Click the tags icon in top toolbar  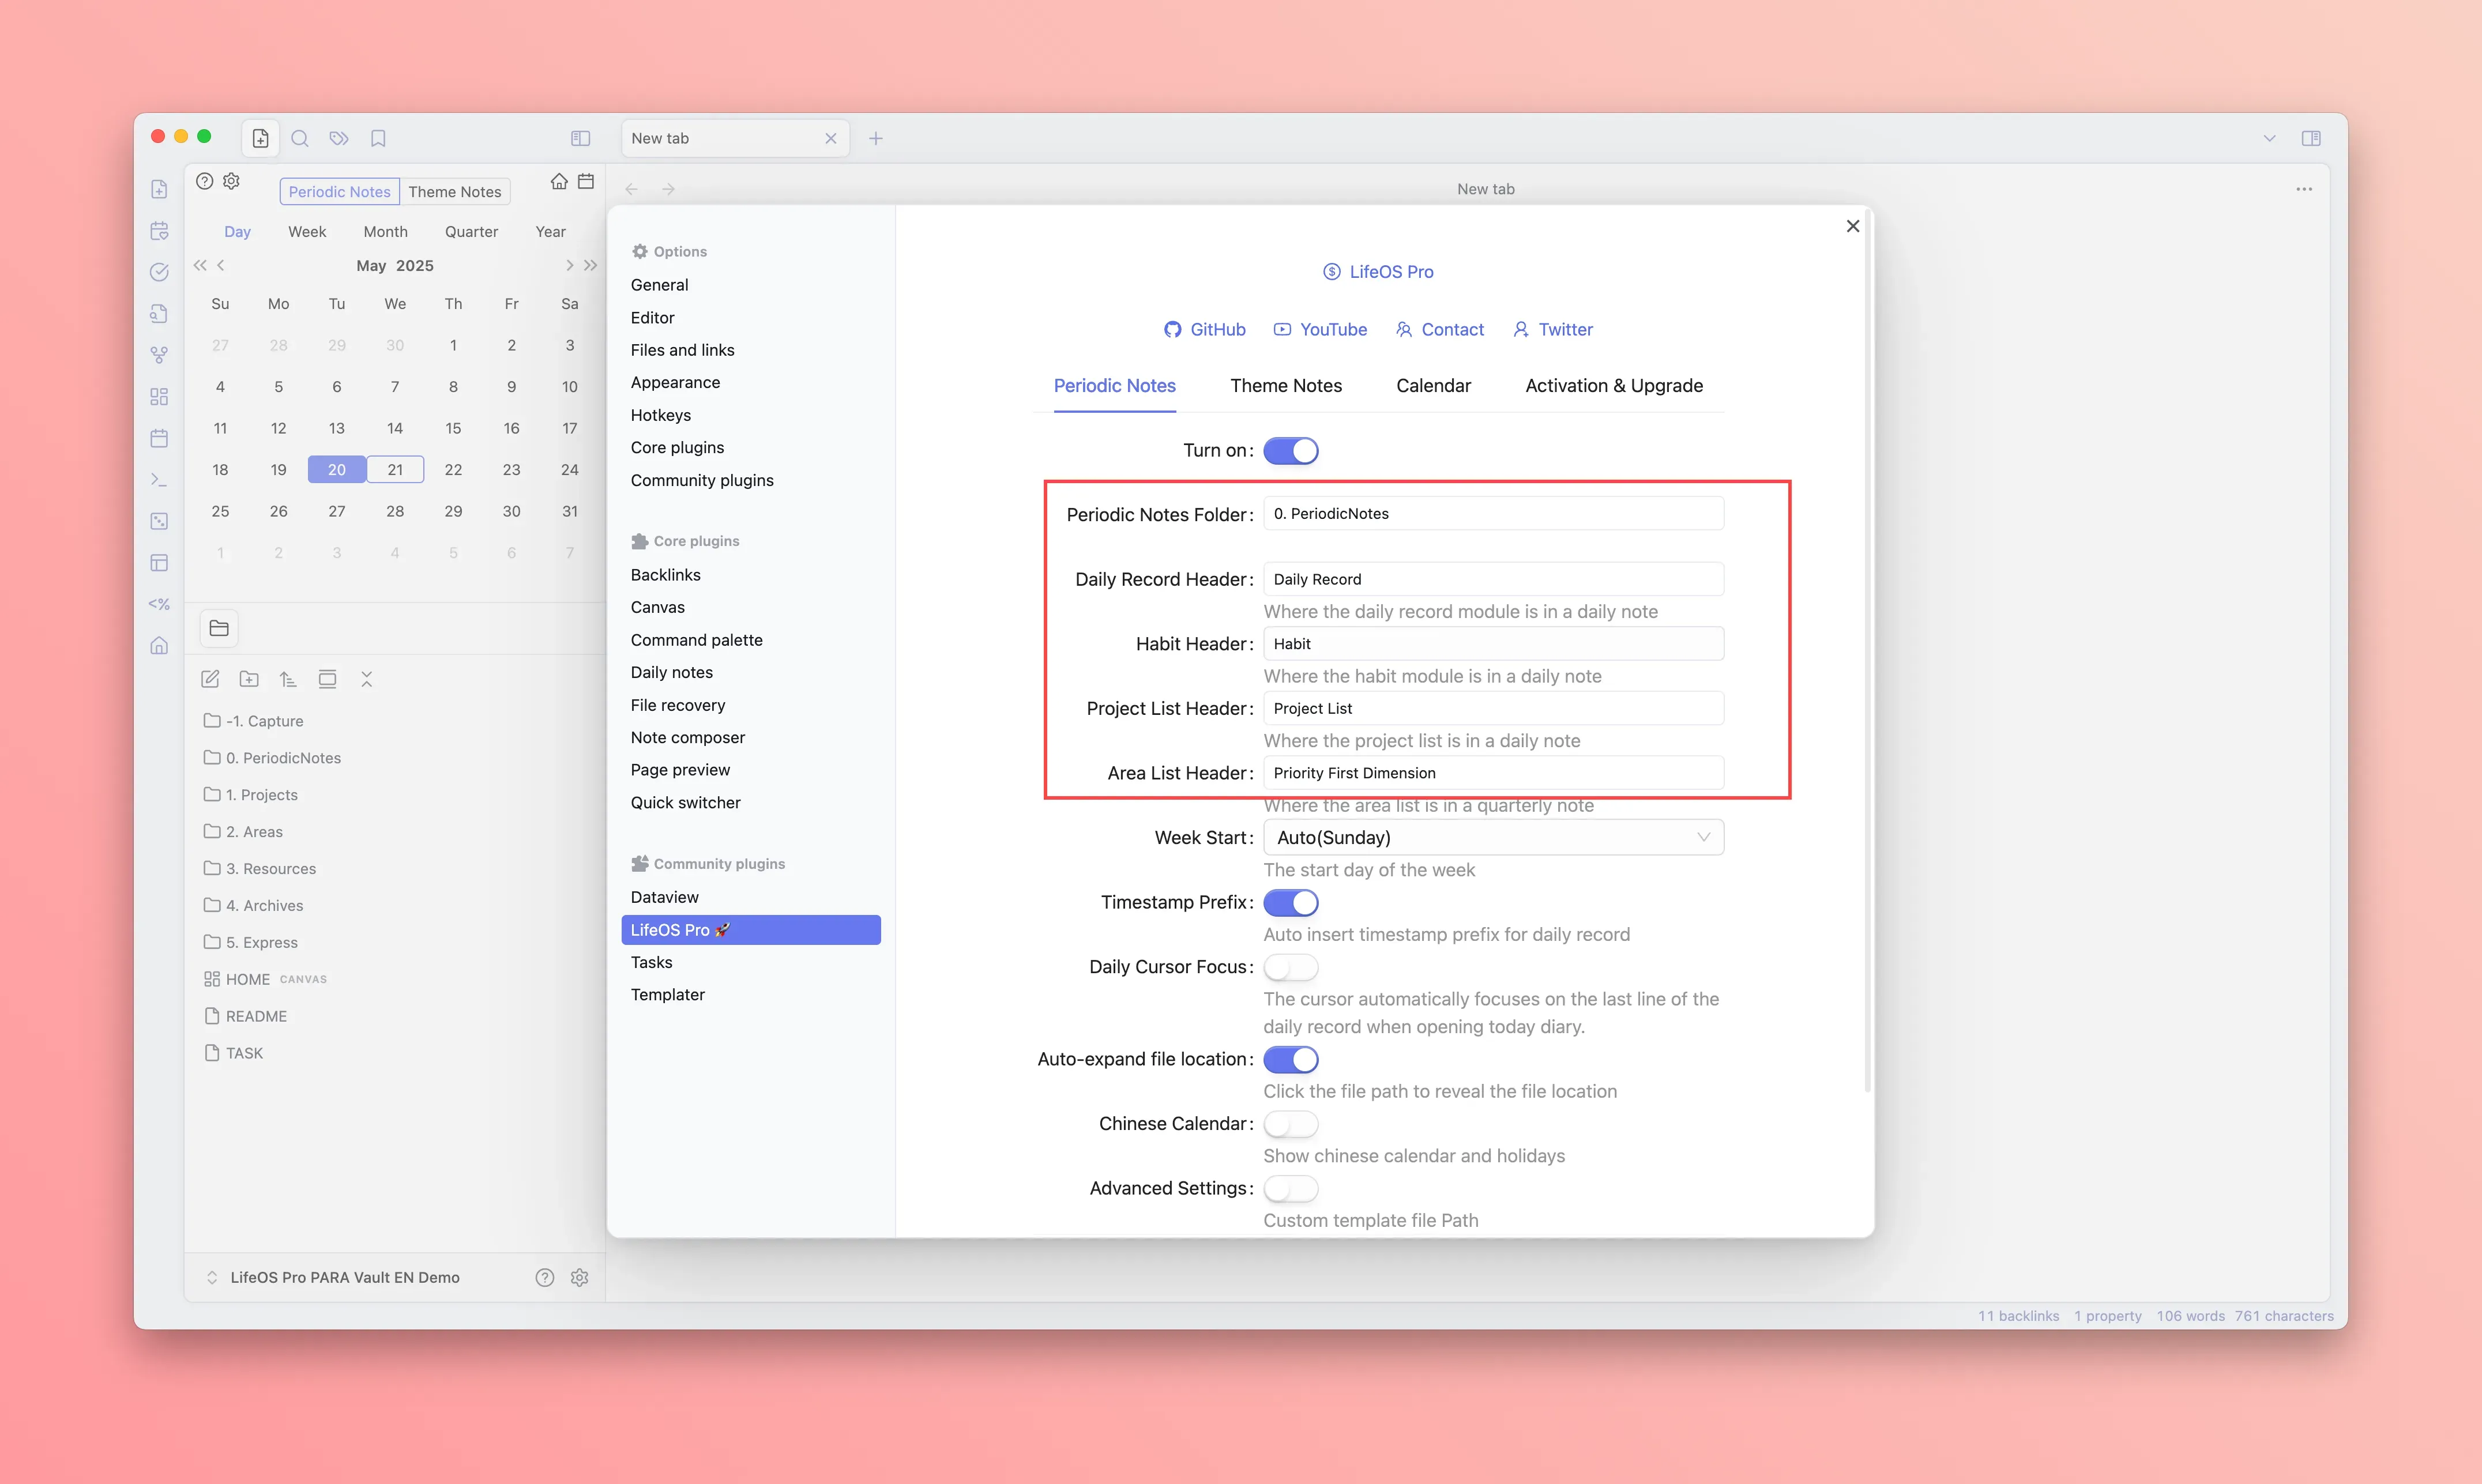click(x=339, y=138)
